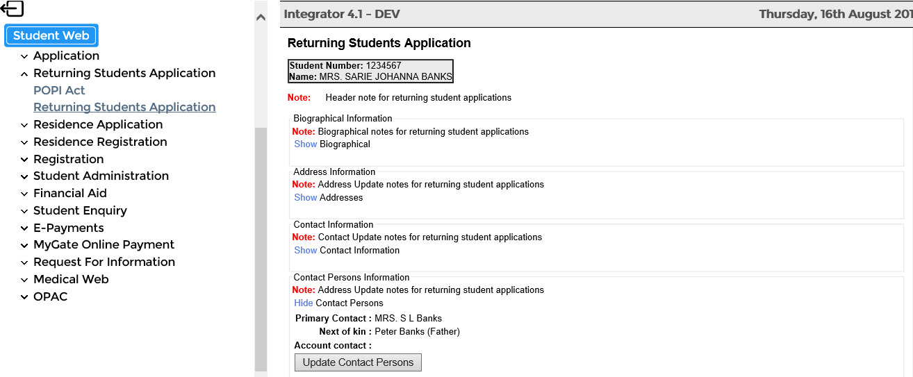Click the Student Web button
The width and height of the screenshot is (913, 377).
[51, 36]
